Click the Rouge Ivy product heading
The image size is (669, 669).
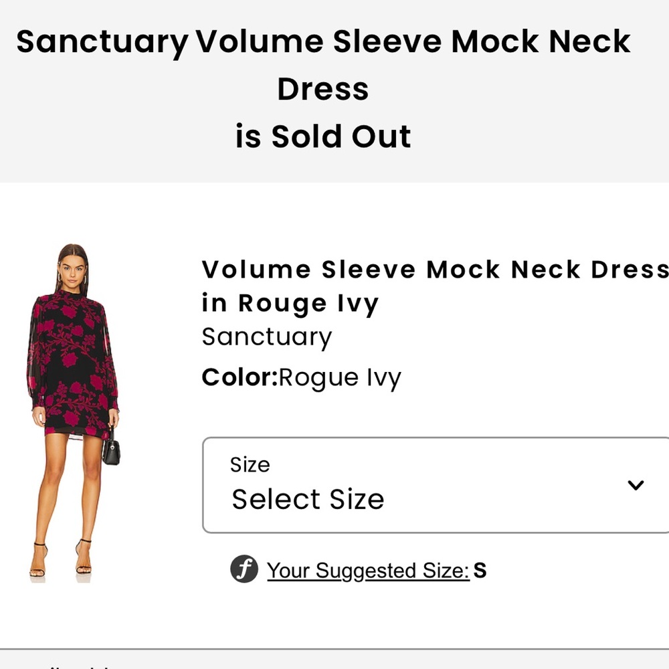pos(290,302)
